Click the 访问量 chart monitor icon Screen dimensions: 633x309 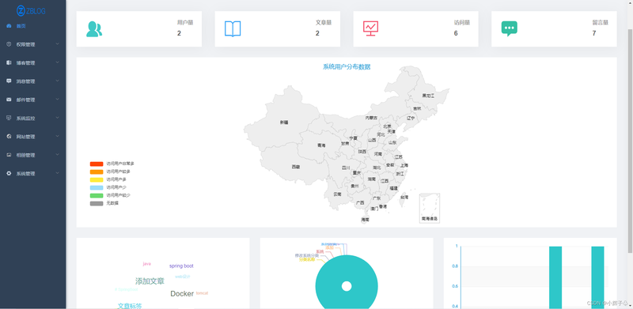370,28
